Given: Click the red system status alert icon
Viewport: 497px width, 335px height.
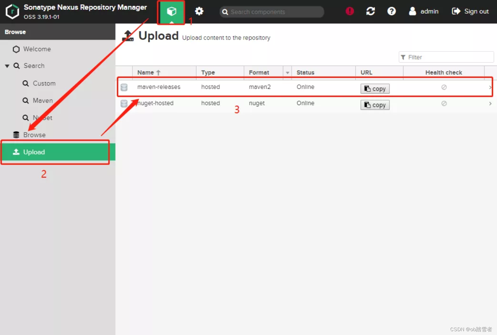Looking at the screenshot, I should pyautogui.click(x=350, y=11).
